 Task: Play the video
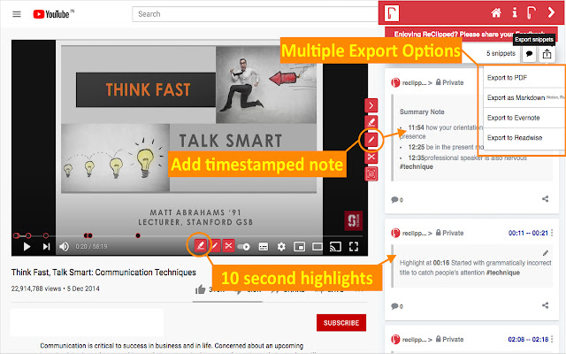click(x=27, y=246)
